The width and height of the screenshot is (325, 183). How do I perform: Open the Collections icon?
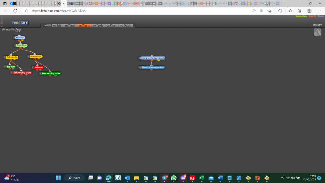tap(299, 11)
